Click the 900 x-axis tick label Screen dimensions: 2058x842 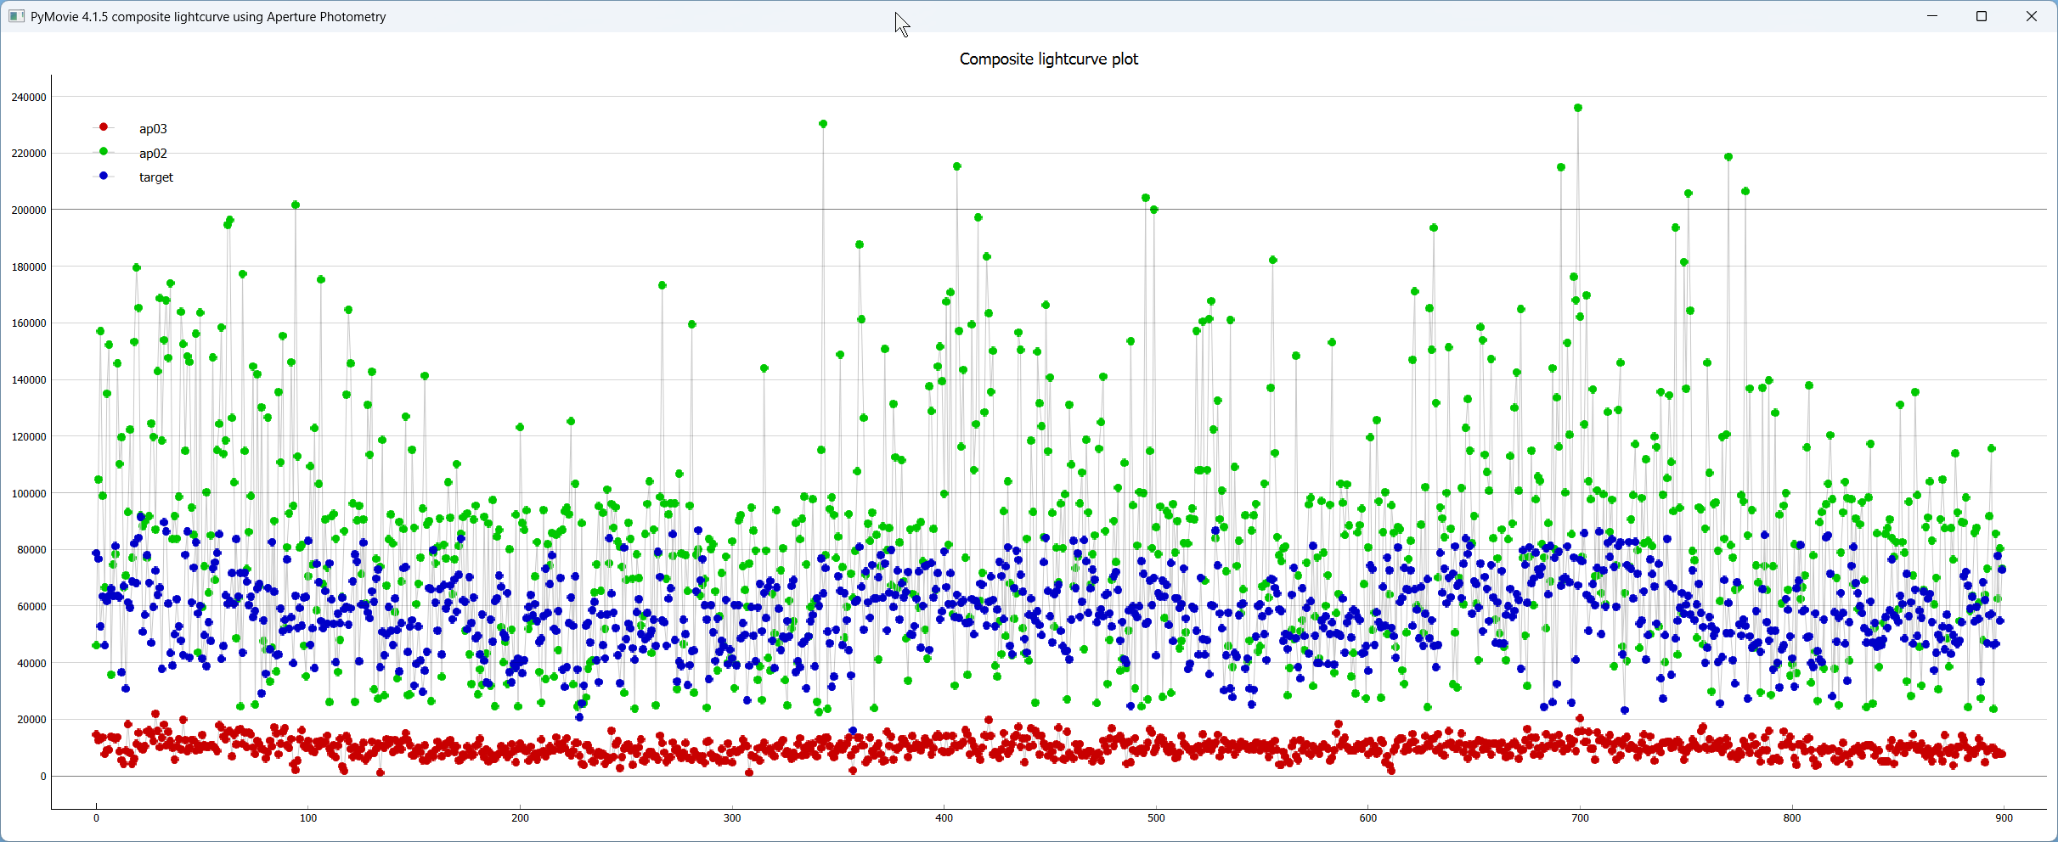[x=2004, y=818]
